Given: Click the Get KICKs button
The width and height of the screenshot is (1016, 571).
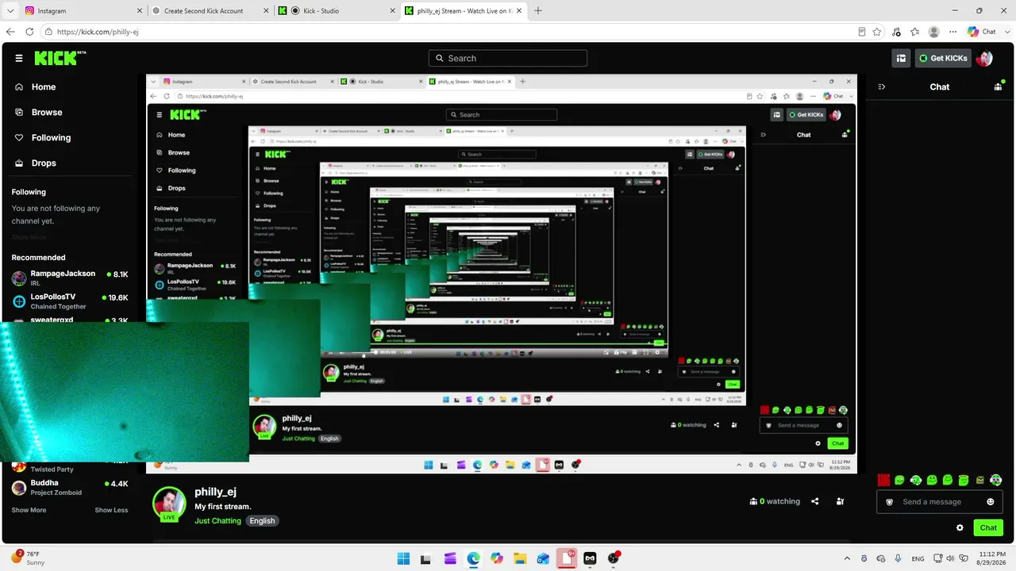Looking at the screenshot, I should pos(943,58).
